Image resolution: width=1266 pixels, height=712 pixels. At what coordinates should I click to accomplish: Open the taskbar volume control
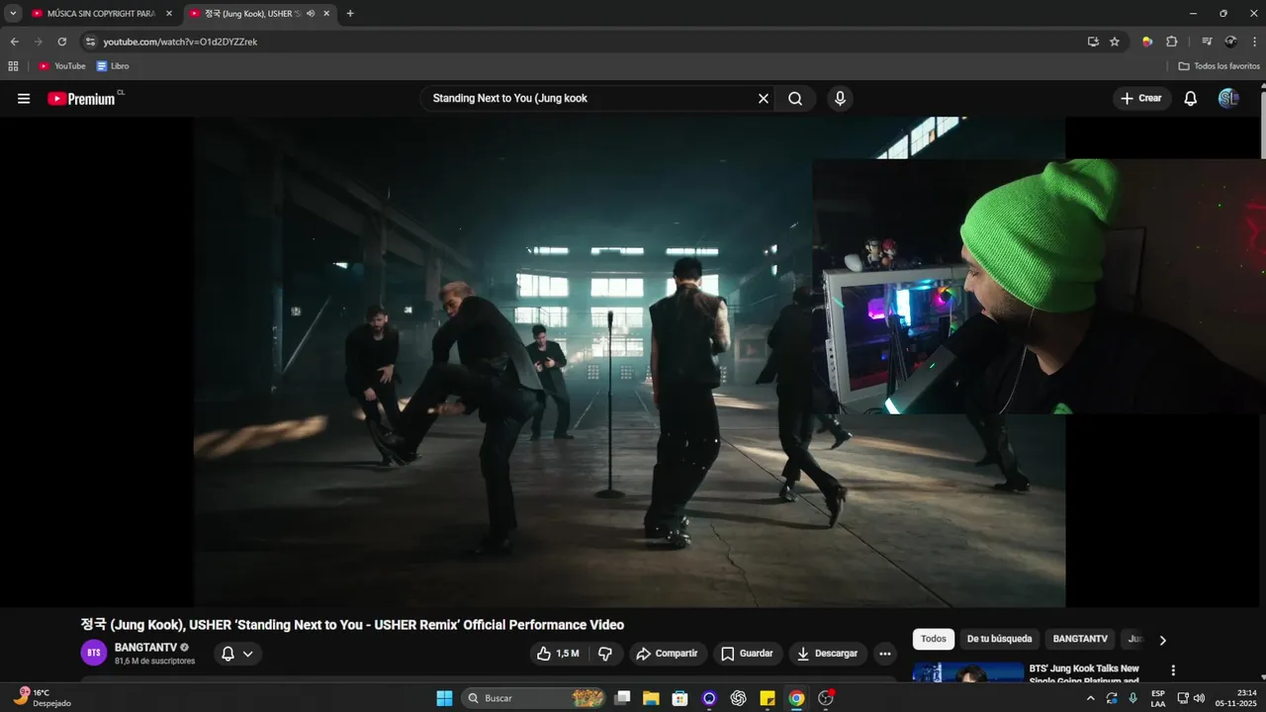1200,698
